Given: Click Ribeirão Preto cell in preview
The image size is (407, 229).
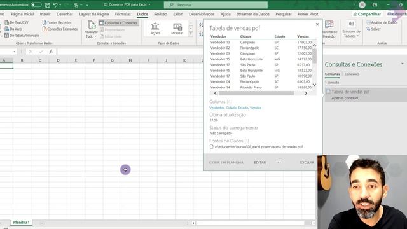Looking at the screenshot, I should (x=251, y=88).
